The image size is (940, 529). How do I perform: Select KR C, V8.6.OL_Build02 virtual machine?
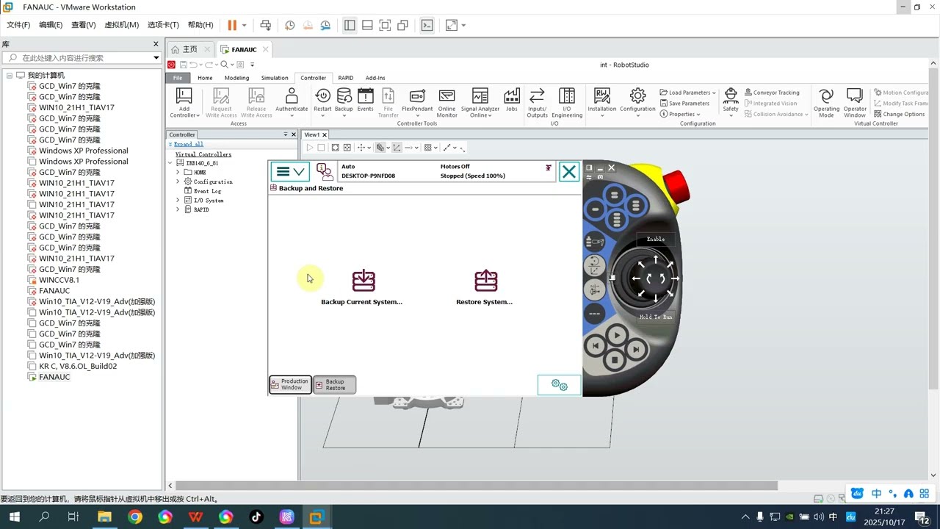pyautogui.click(x=78, y=366)
